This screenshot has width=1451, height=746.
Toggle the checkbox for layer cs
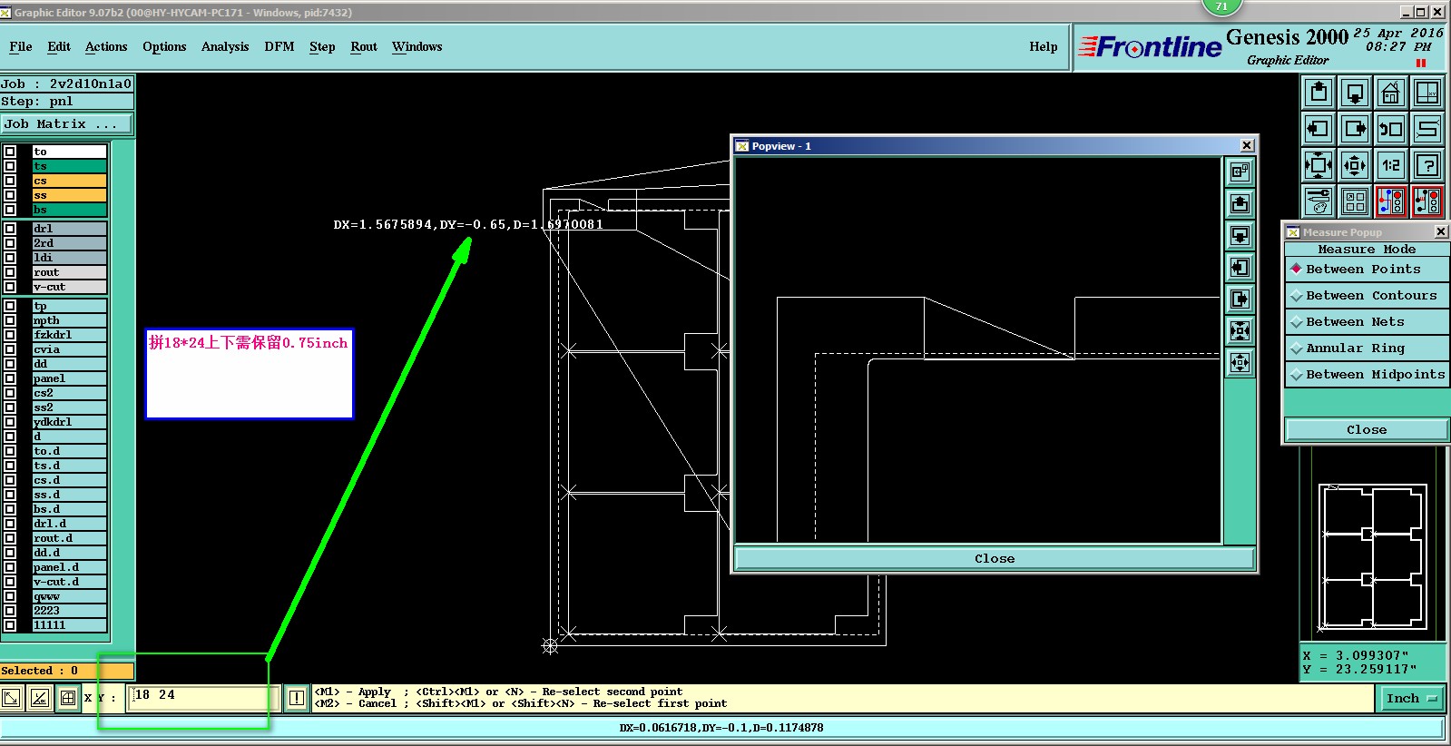tap(10, 181)
